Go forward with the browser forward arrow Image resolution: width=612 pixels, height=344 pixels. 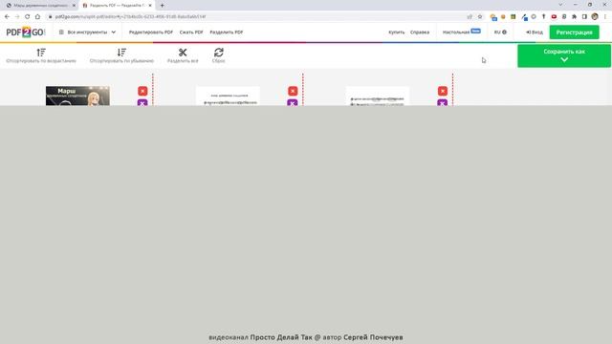click(x=17, y=17)
